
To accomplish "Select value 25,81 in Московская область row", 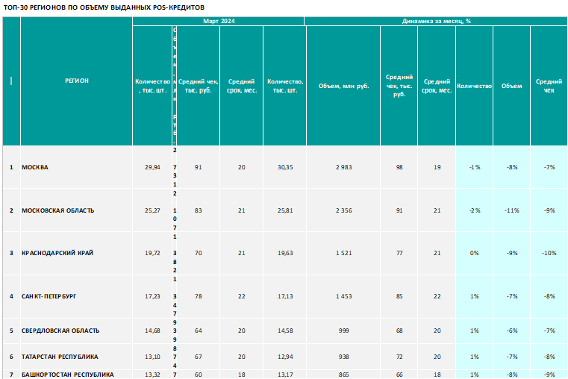I will [285, 210].
